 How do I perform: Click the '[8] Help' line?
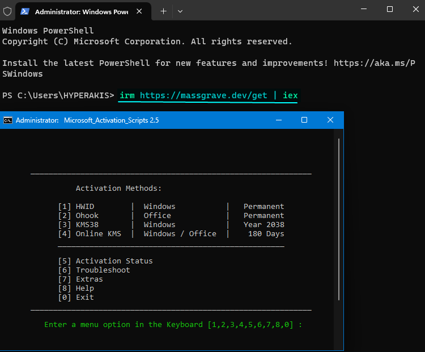(76, 288)
